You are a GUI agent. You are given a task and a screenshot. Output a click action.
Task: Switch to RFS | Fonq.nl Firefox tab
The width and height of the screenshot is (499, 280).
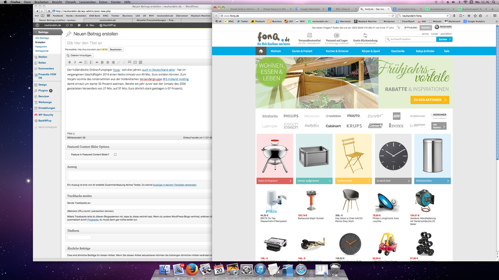(x=342, y=9)
